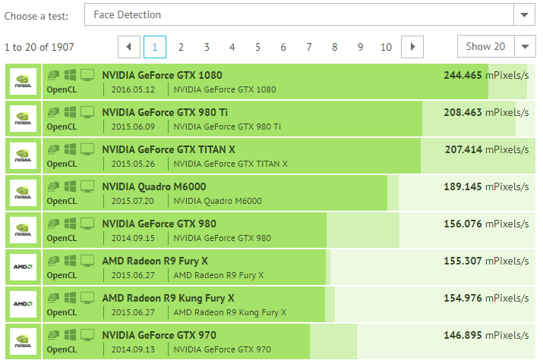Click the desktop monitor icon in GTX TITAN X row

[x=87, y=149]
